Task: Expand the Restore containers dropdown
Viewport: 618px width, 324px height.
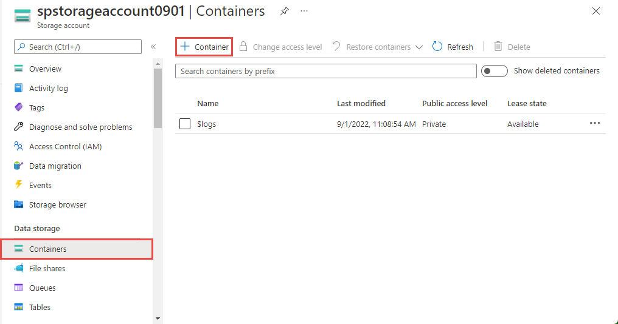Action: (x=418, y=47)
